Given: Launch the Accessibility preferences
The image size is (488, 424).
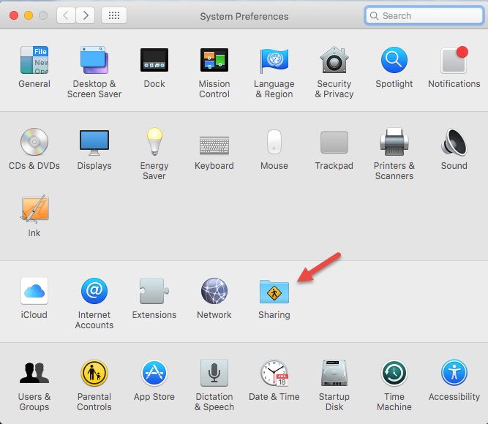Looking at the screenshot, I should (454, 374).
